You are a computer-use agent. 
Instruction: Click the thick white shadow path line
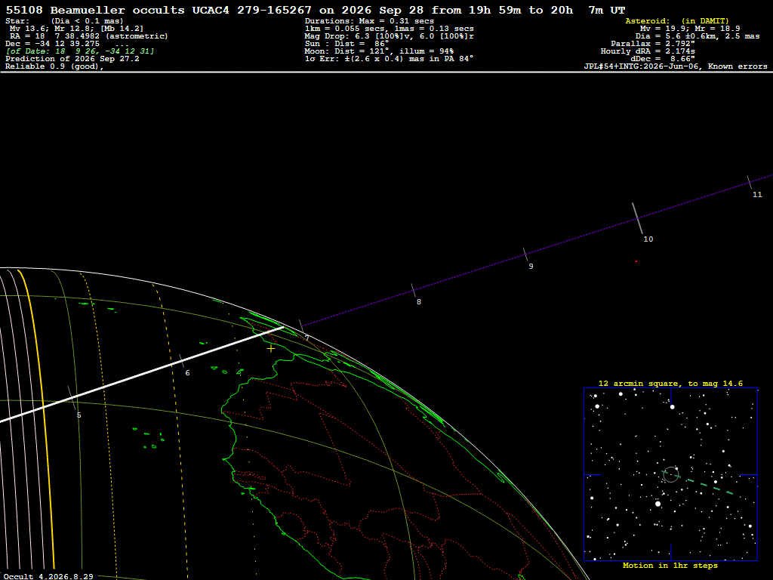tap(142, 375)
